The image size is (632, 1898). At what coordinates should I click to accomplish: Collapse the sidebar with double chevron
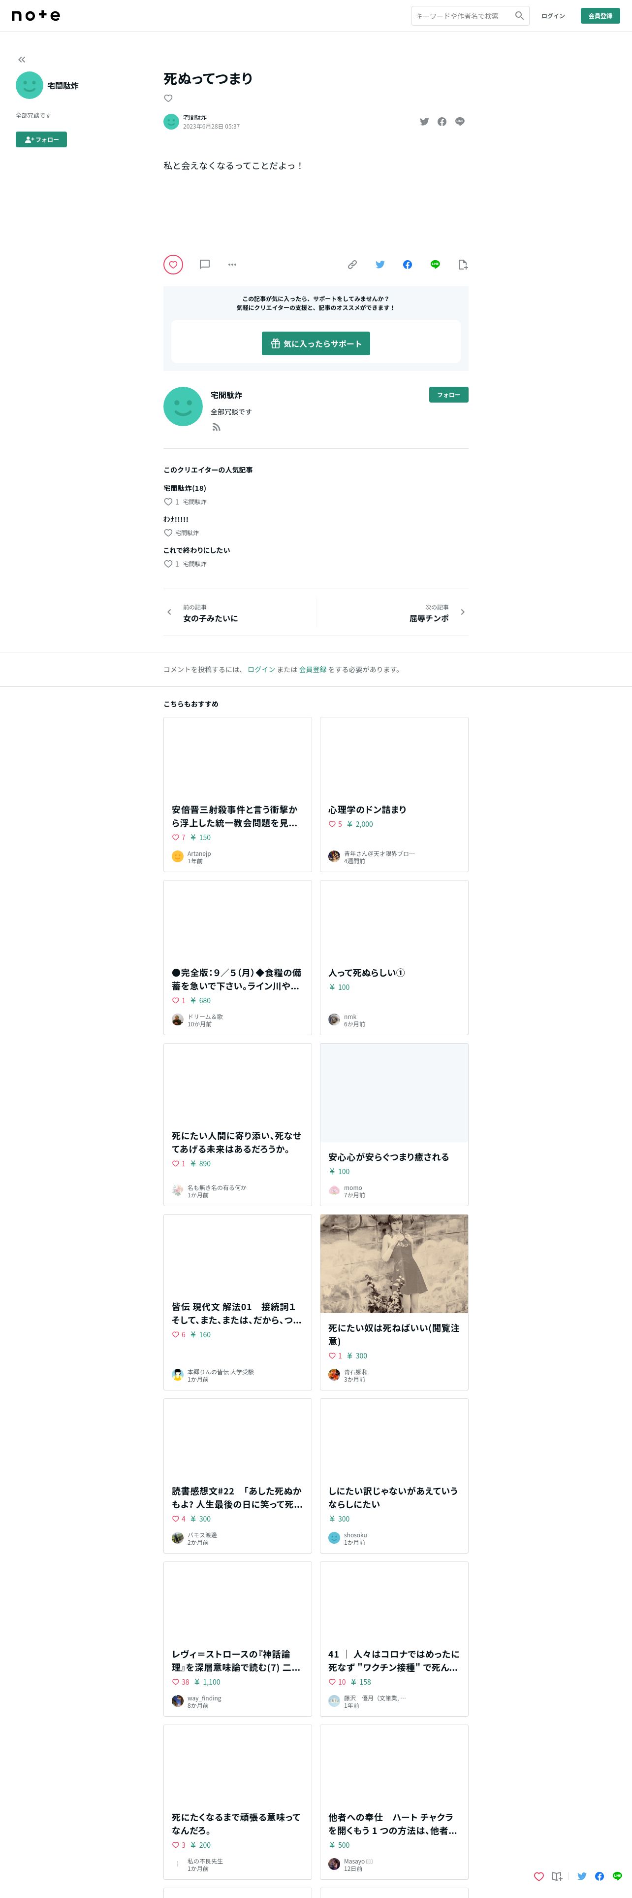[x=21, y=60]
